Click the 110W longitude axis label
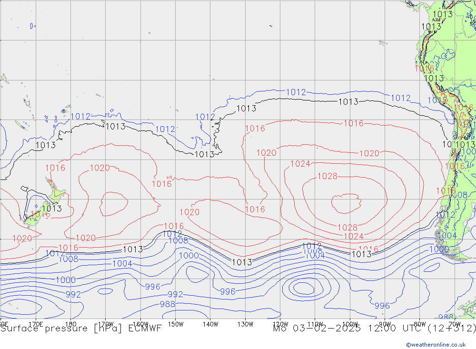 tap(315, 324)
